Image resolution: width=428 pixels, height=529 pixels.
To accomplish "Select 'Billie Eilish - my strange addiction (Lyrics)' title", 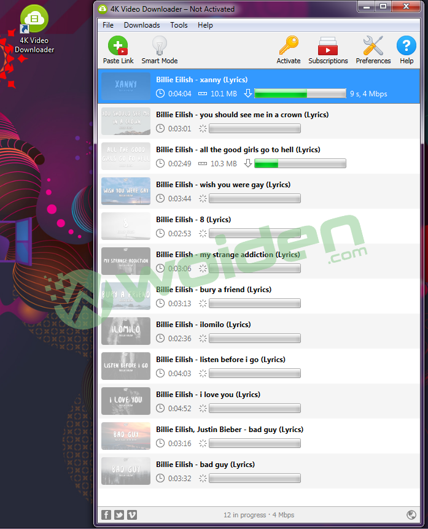I will [x=228, y=255].
